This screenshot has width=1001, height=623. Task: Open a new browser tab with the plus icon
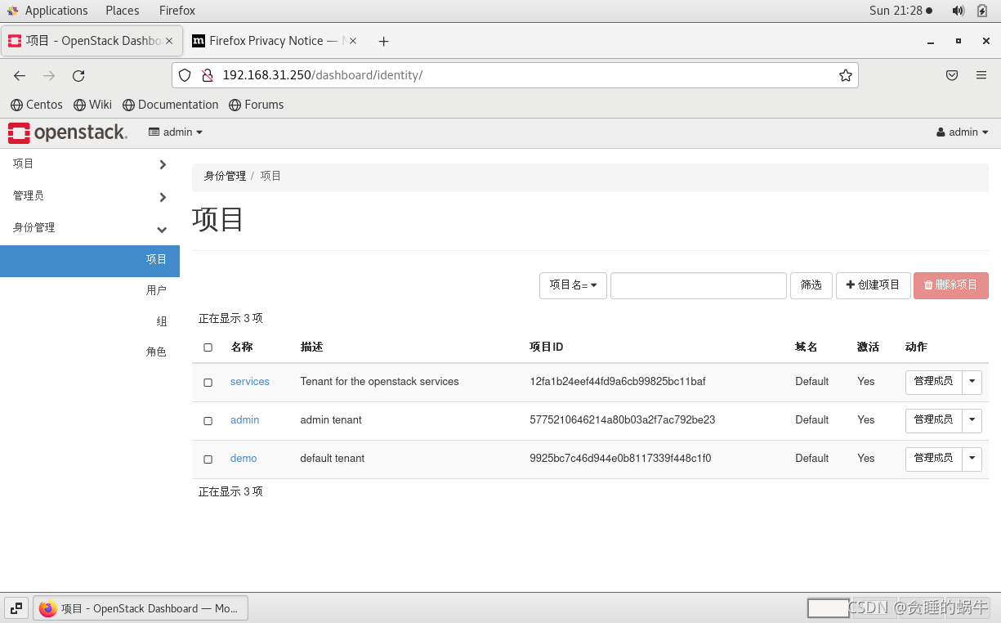point(383,41)
